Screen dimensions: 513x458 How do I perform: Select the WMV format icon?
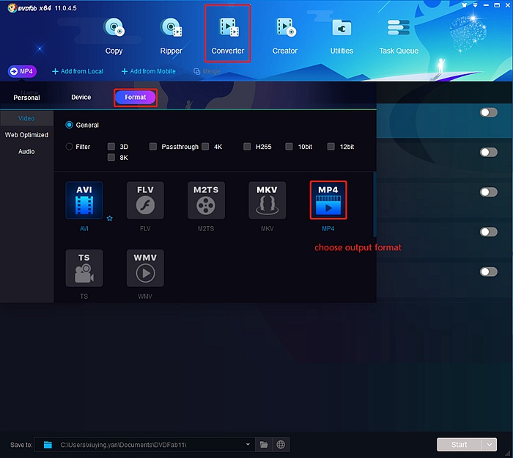click(x=145, y=268)
